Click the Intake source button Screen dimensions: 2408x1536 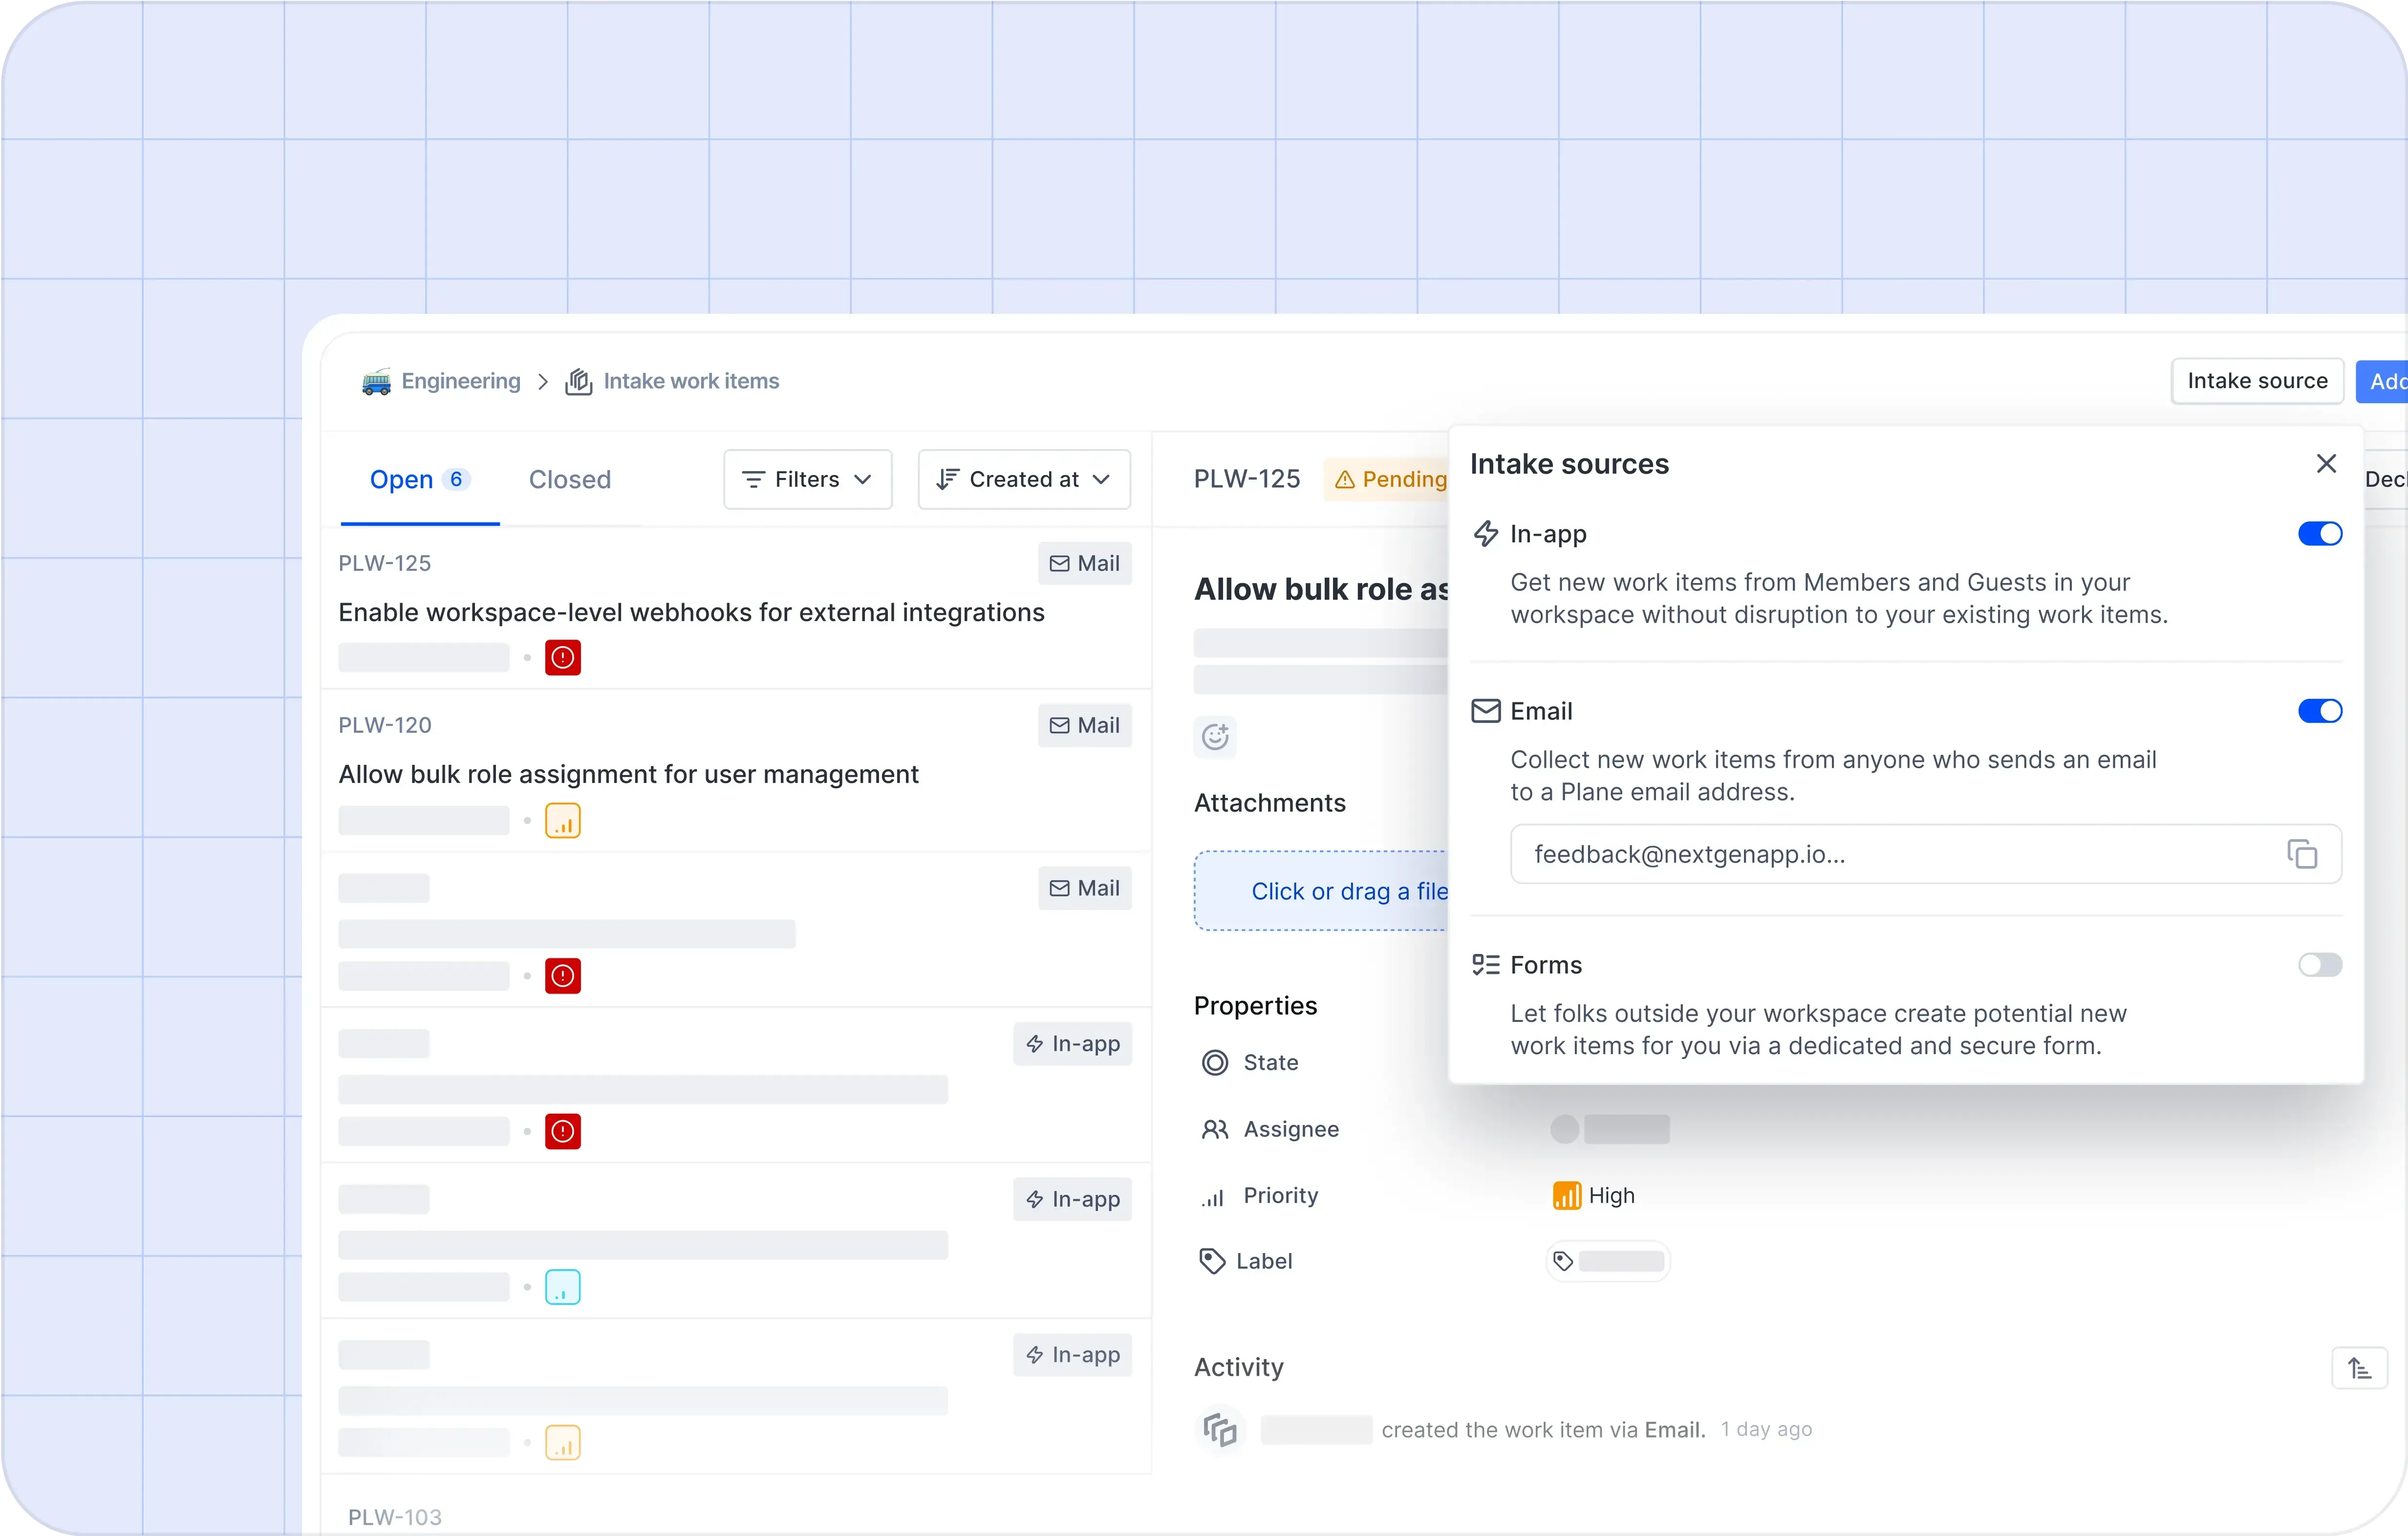tap(2256, 381)
